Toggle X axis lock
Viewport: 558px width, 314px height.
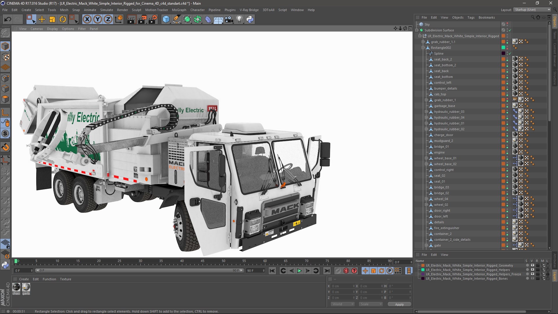[87, 19]
